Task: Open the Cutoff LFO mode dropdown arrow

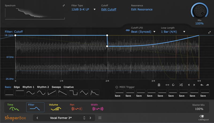Action: coord(154,32)
